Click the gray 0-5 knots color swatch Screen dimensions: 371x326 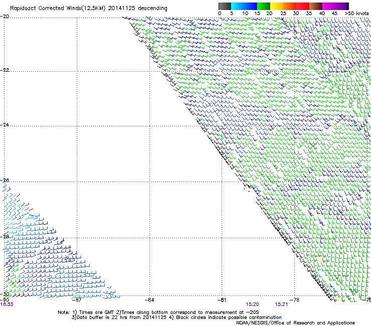[225, 6]
